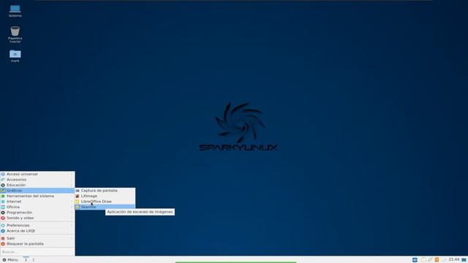
Task: Expand the Accesorios menu category
Action: [x=37, y=180]
